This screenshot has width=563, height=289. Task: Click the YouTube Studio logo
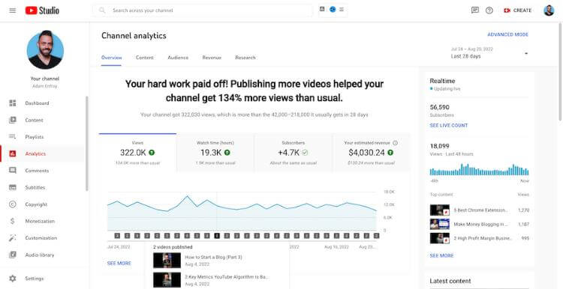(42, 10)
